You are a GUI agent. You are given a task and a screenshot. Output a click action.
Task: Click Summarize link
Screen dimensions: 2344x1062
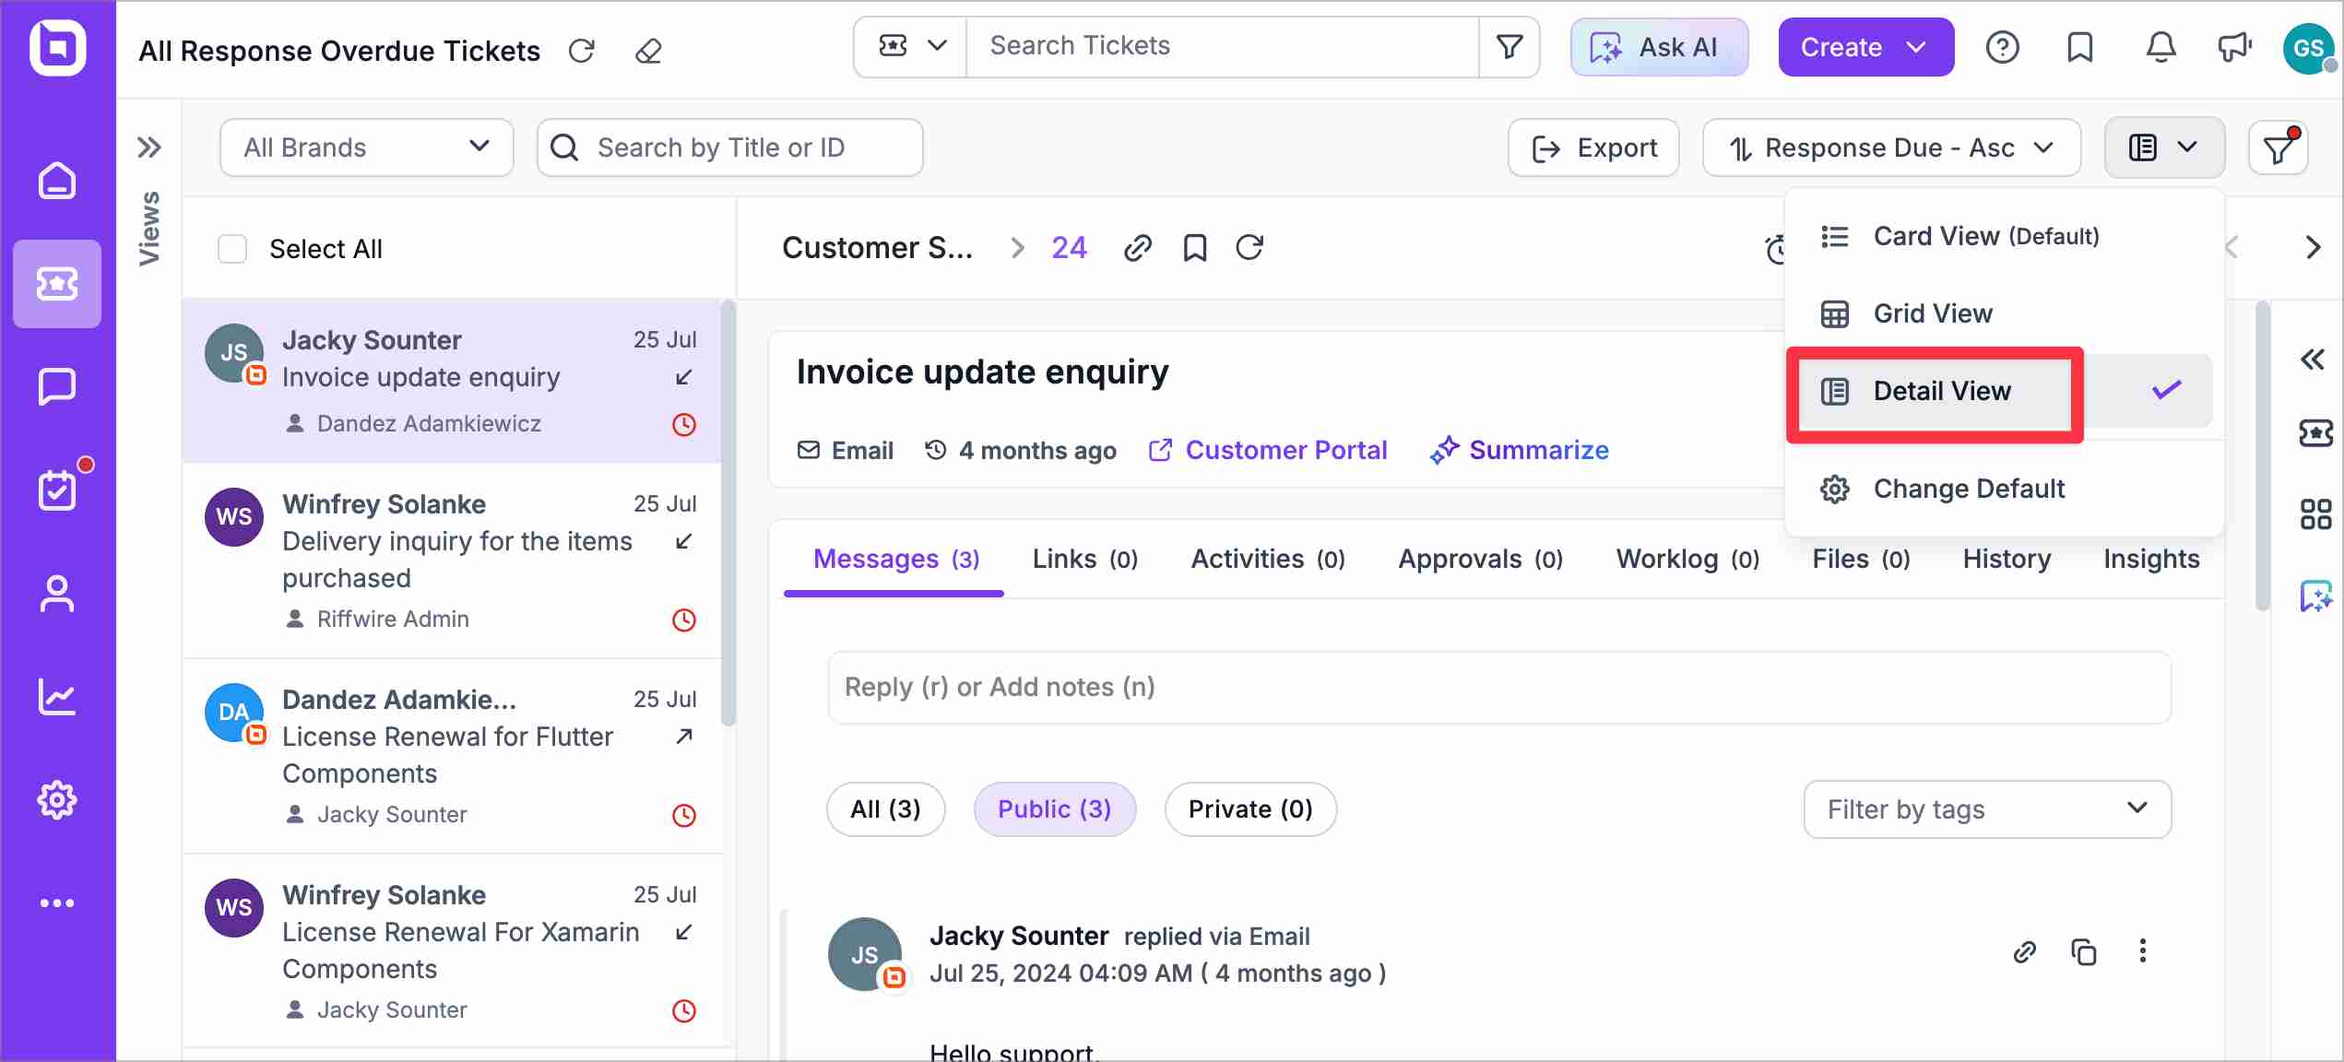point(1520,451)
